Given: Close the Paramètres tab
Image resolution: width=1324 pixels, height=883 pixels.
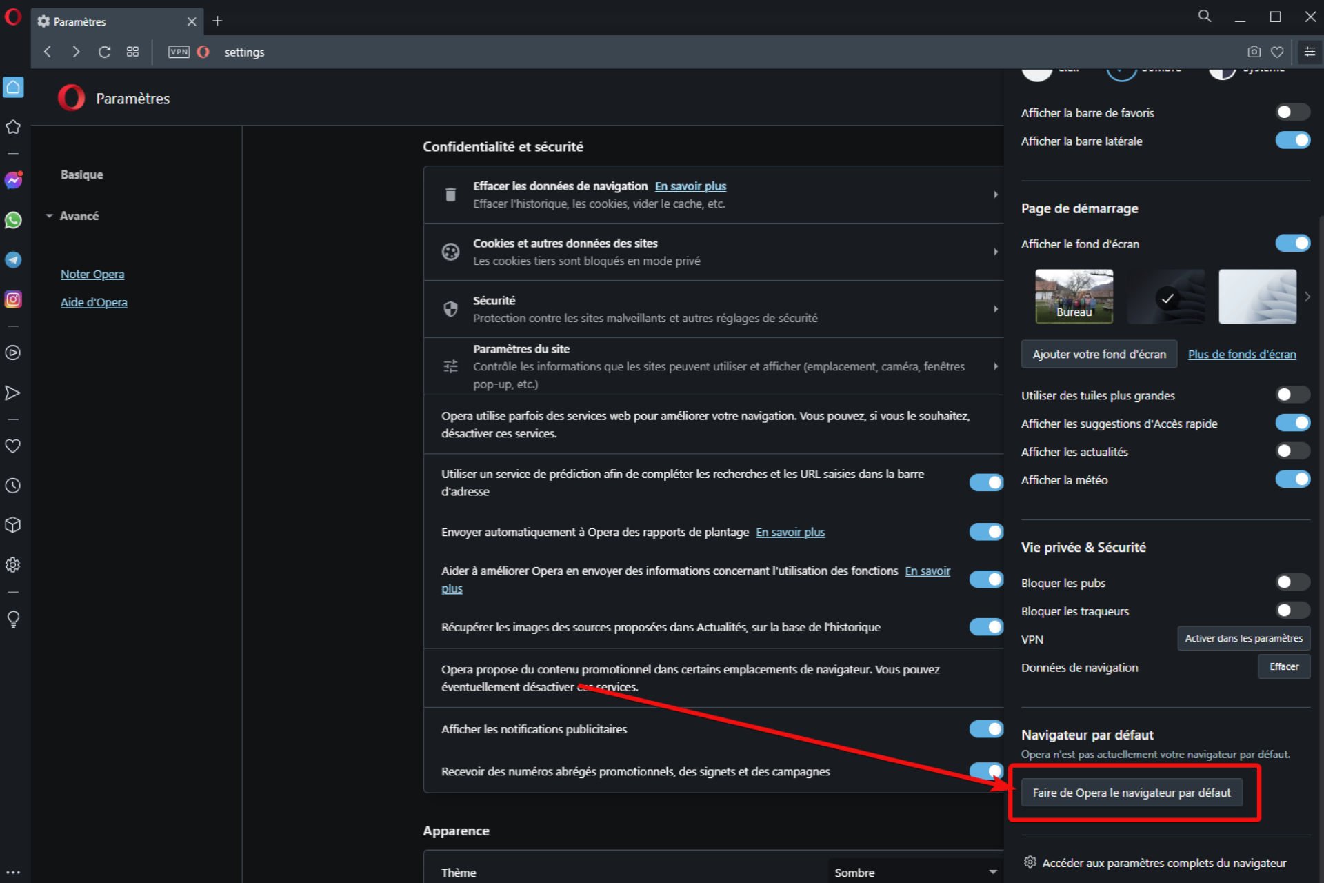Looking at the screenshot, I should pos(192,21).
